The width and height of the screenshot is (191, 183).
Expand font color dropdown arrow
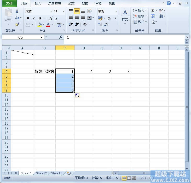tap(52, 25)
